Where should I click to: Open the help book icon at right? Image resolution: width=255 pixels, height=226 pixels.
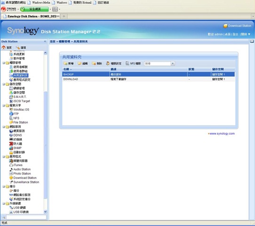(252, 41)
